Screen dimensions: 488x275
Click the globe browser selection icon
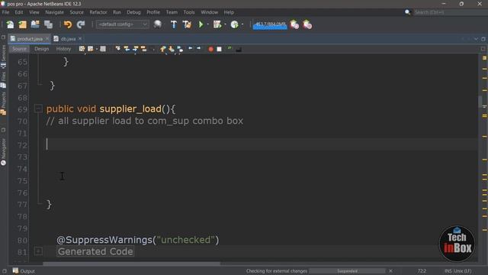tap(158, 24)
